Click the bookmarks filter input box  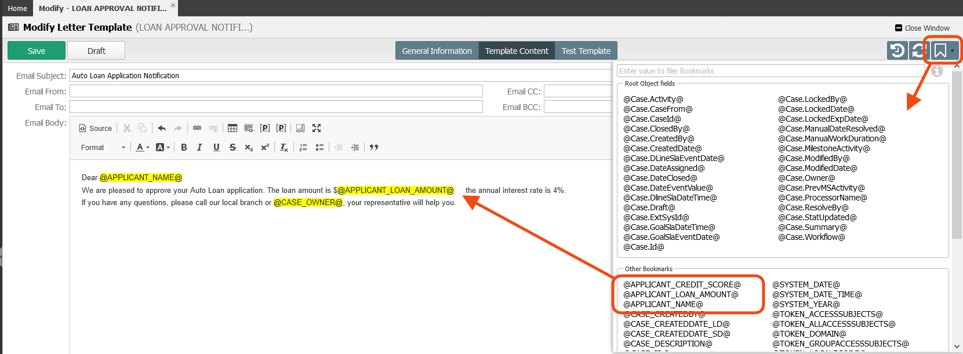(x=771, y=71)
